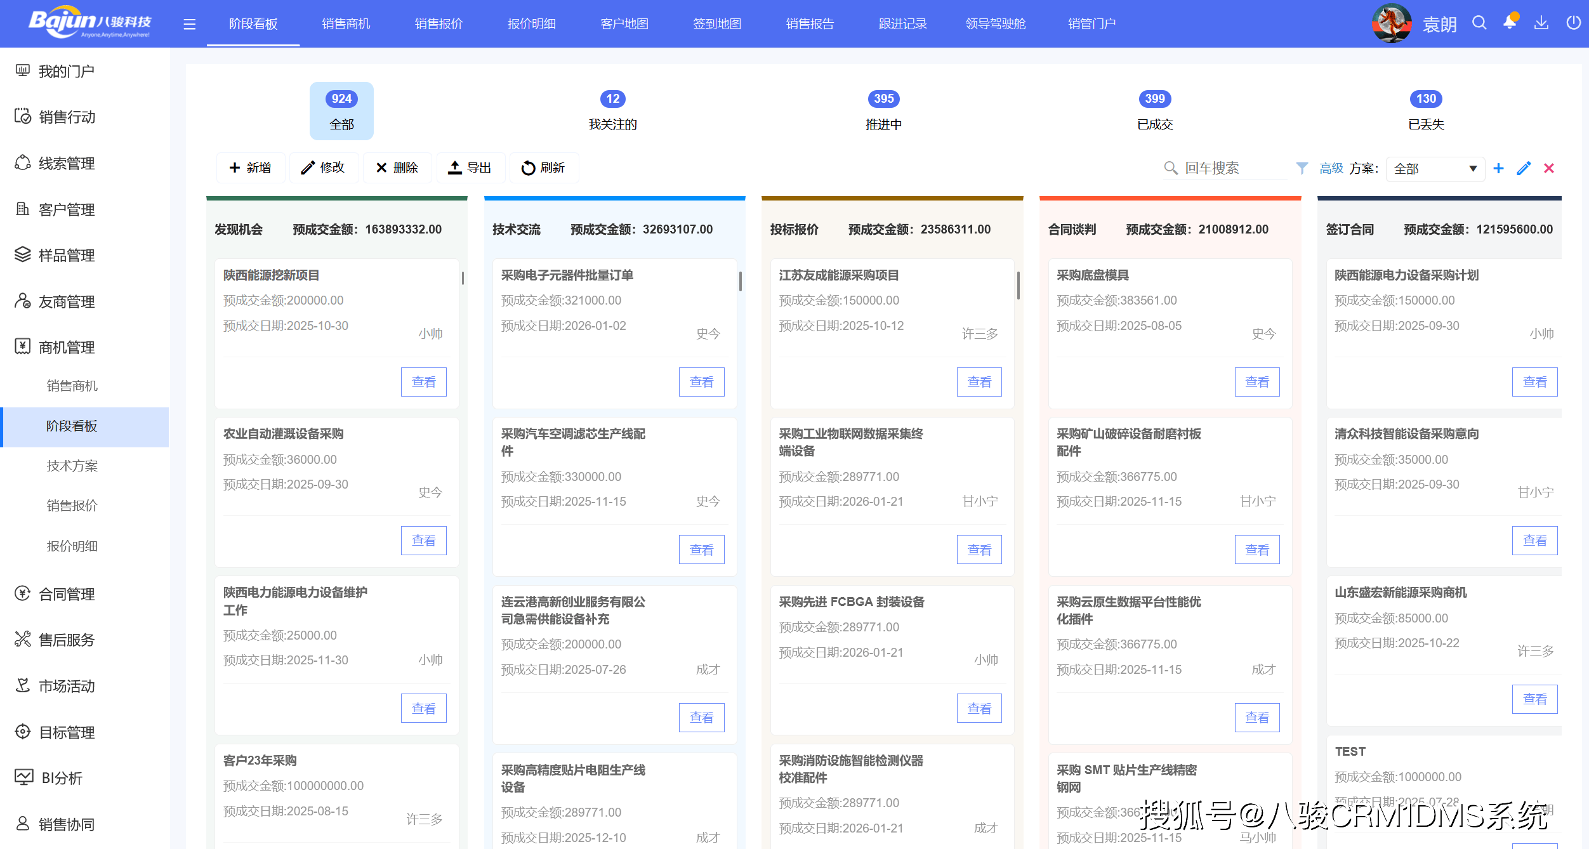Click the power logout icon
The height and width of the screenshot is (849, 1589).
tap(1573, 23)
